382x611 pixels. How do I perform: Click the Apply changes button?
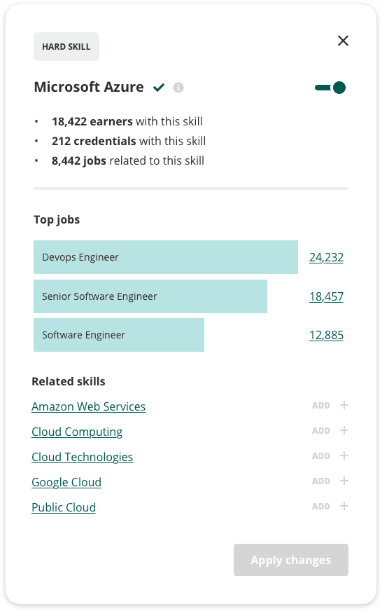pyautogui.click(x=291, y=560)
